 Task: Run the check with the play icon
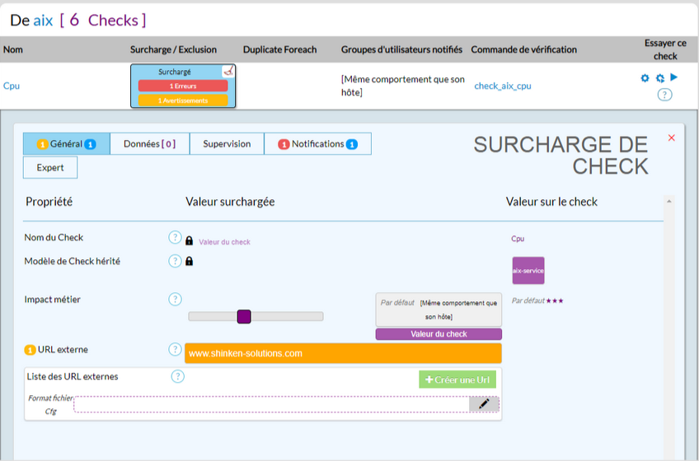[674, 77]
